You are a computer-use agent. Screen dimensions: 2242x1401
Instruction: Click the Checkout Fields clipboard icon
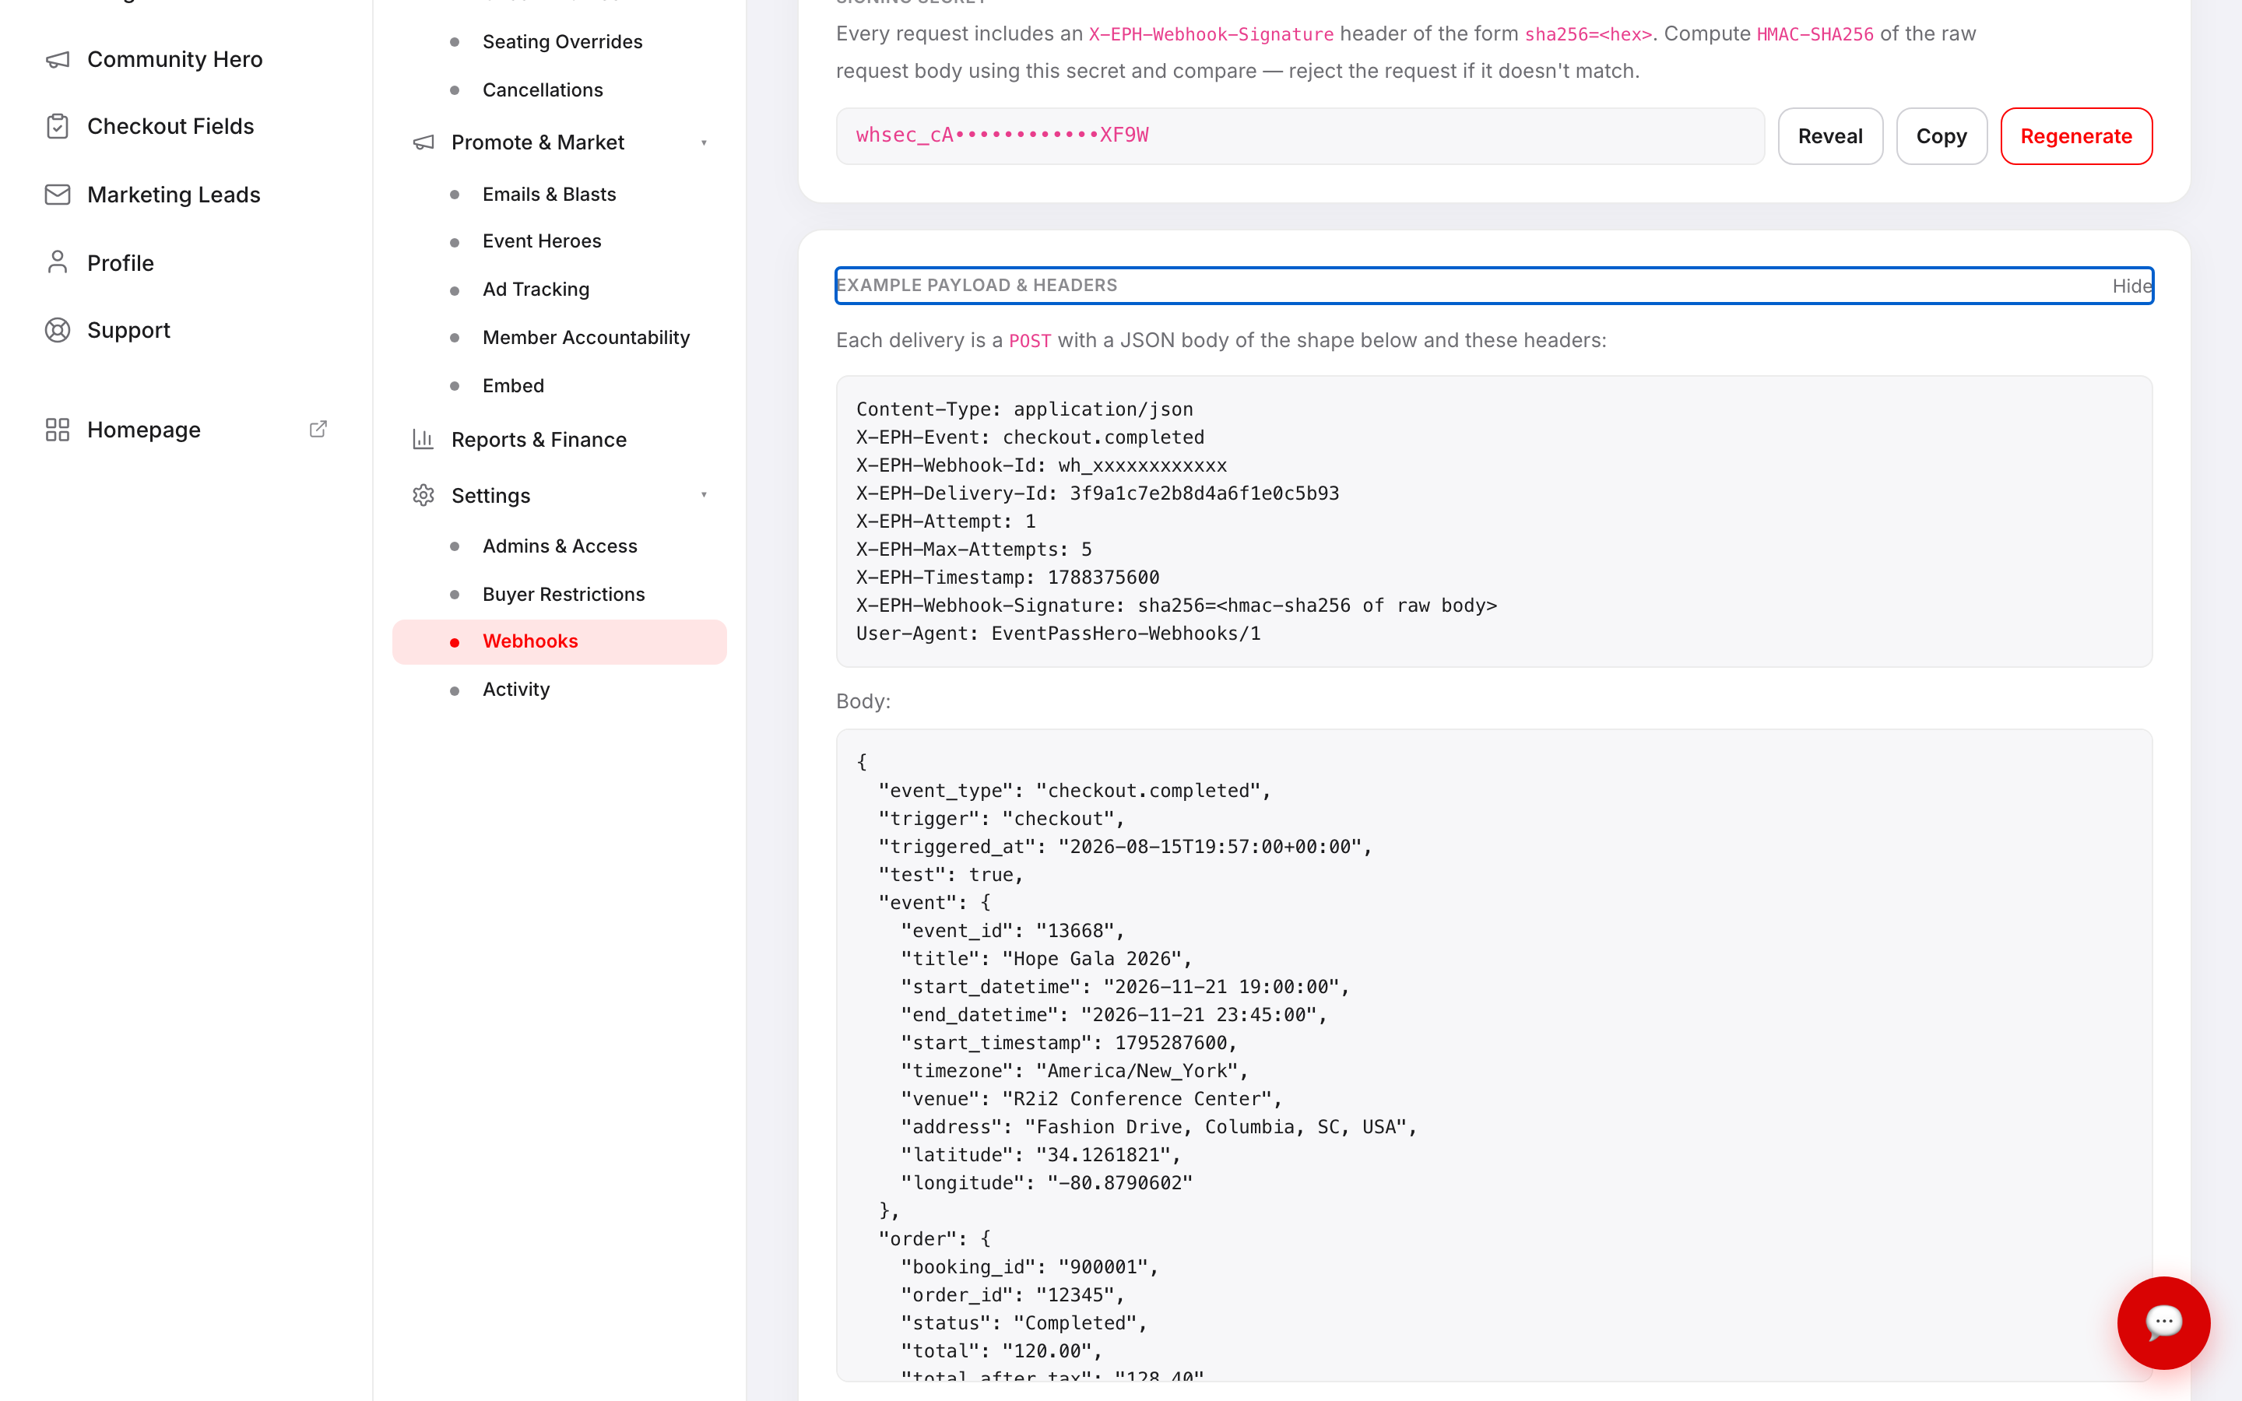coord(58,126)
